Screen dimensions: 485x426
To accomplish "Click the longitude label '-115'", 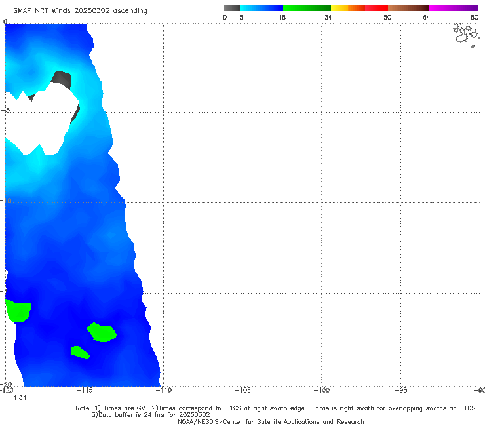I will click(85, 390).
